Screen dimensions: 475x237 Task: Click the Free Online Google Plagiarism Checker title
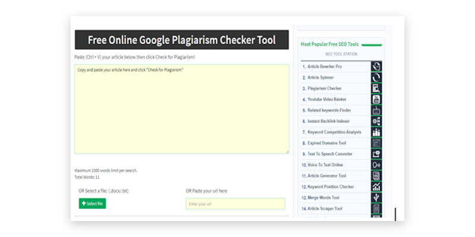(182, 40)
